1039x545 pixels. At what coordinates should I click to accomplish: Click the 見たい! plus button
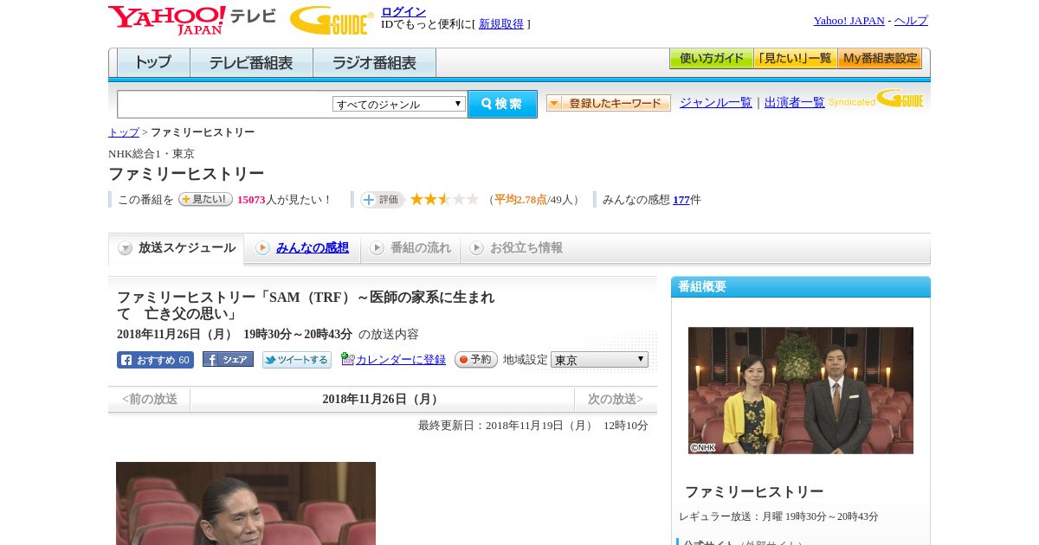point(205,199)
